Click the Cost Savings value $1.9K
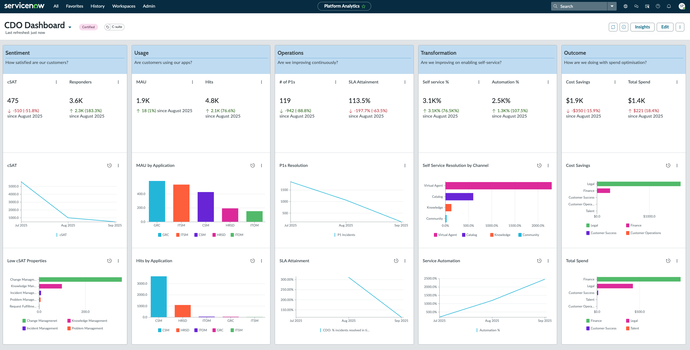This screenshot has height=350, width=690. 574,101
